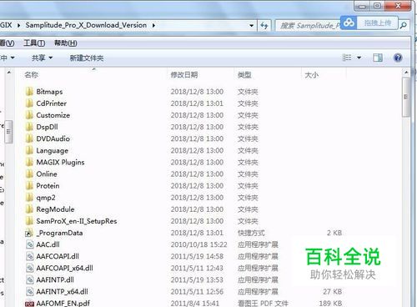Image resolution: width=417 pixels, height=307 pixels.
Task: Click the 2 KB size of _ProgramData
Action: point(334,233)
